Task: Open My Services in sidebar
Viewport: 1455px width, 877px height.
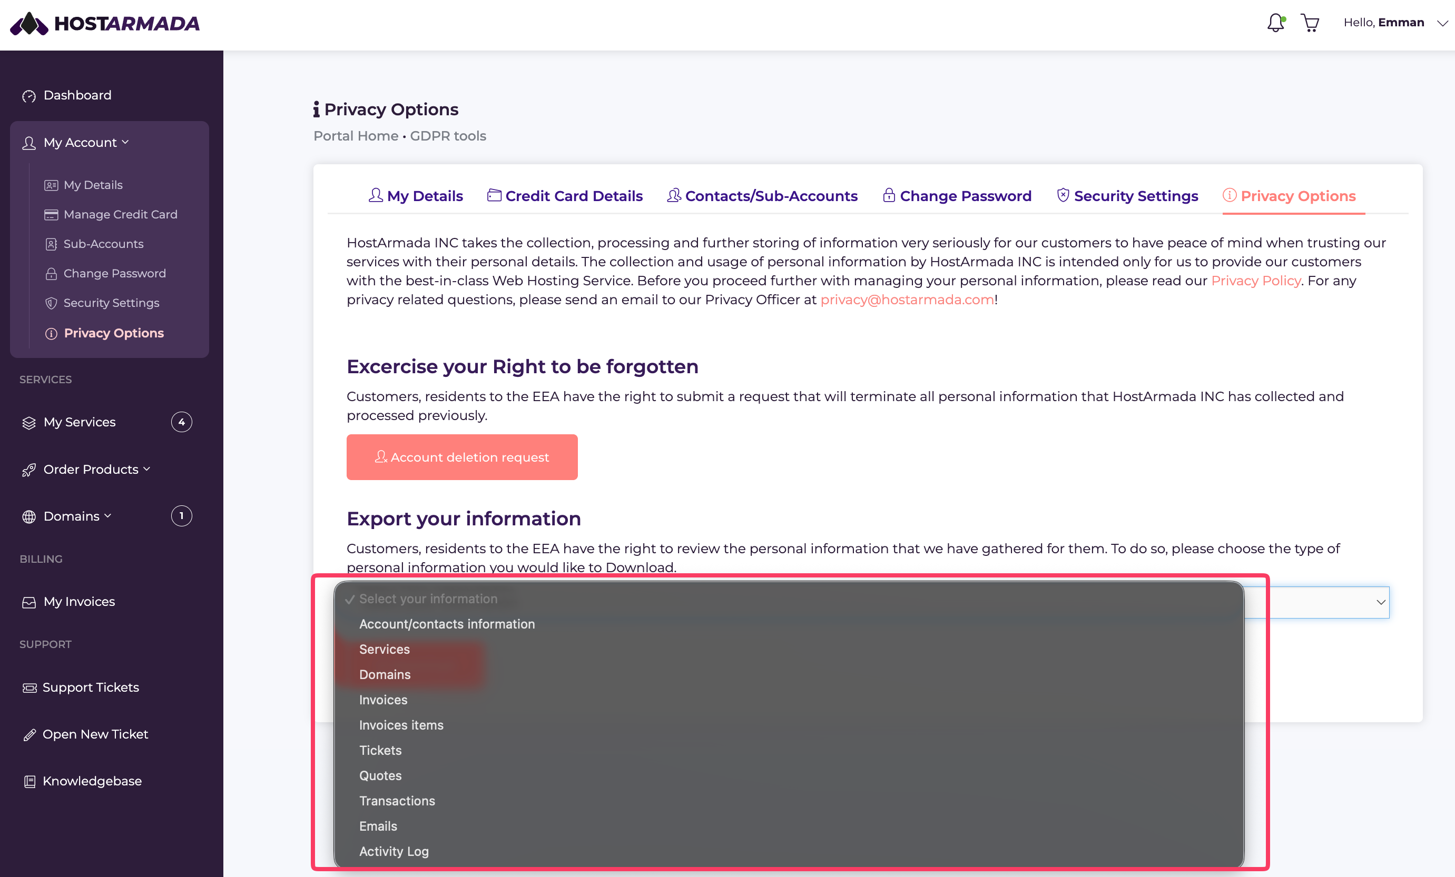Action: click(80, 422)
